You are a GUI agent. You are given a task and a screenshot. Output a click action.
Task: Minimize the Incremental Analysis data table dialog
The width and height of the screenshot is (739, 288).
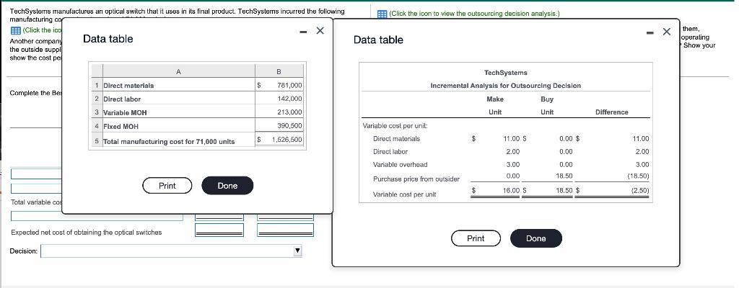pos(651,32)
